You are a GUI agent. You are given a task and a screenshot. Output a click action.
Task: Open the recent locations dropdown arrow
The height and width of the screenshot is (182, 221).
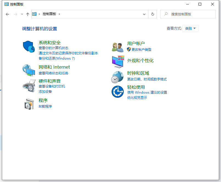click(x=22, y=14)
